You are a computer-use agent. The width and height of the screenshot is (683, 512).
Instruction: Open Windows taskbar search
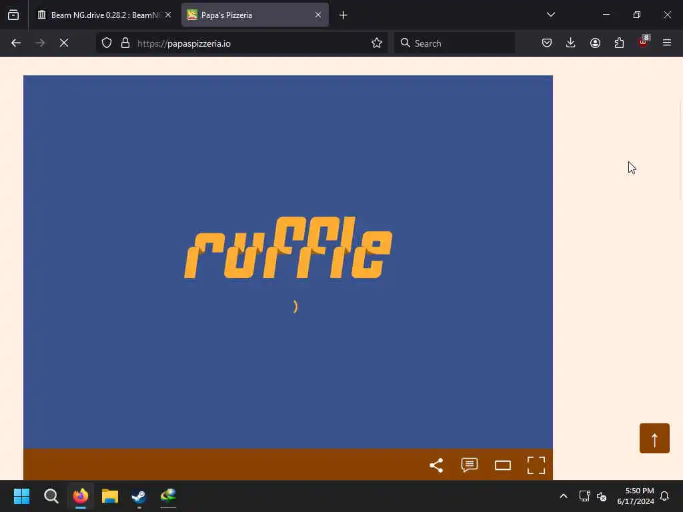point(51,496)
